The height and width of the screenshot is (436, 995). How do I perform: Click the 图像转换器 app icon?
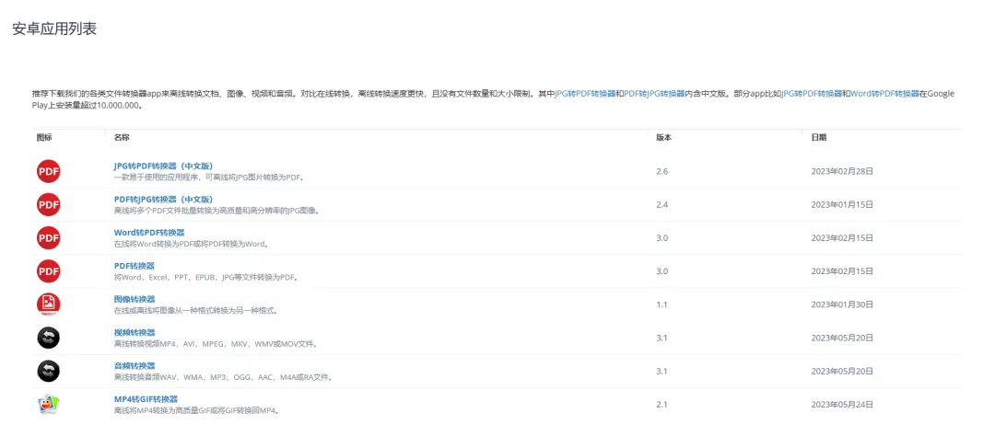tap(49, 304)
